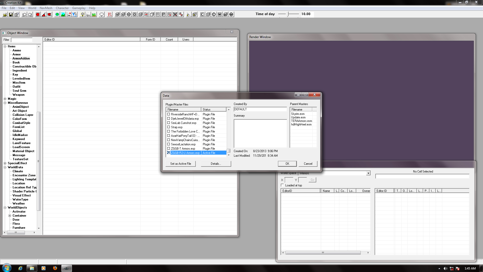Image resolution: width=483 pixels, height=272 pixels.
Task: Click the open folder toolbar icon
Action: pos(5,15)
